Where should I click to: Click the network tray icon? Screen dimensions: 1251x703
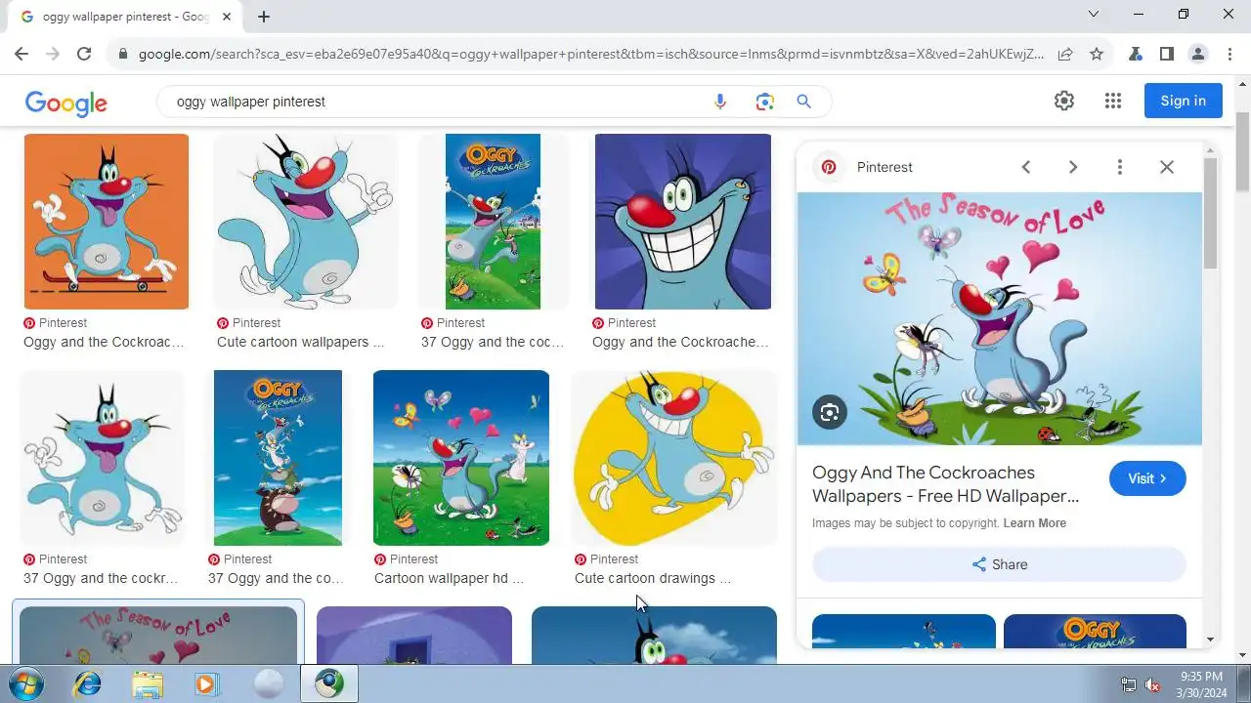point(1129,684)
